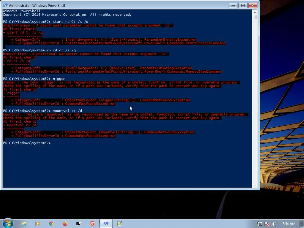This screenshot has width=304, height=228.
Task: Click the '[Start-Process], ParameterBindingException' CategoryInfo line
Action: [104, 39]
